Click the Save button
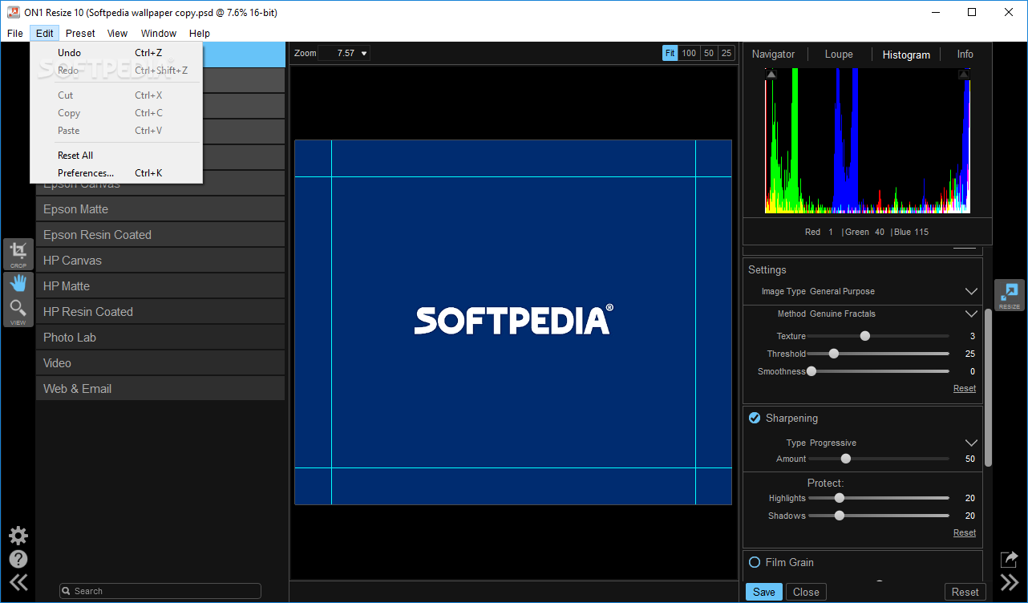This screenshot has width=1028, height=603. click(x=764, y=592)
